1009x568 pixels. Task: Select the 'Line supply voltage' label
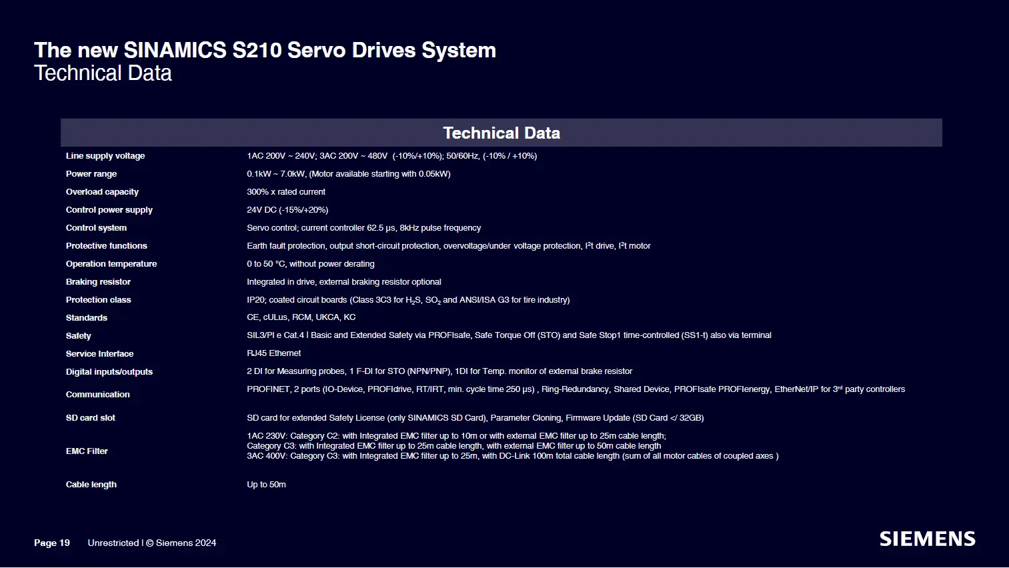pyautogui.click(x=105, y=156)
